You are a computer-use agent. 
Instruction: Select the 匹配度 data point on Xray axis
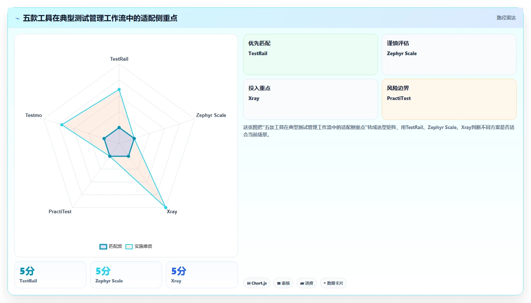(x=128, y=156)
